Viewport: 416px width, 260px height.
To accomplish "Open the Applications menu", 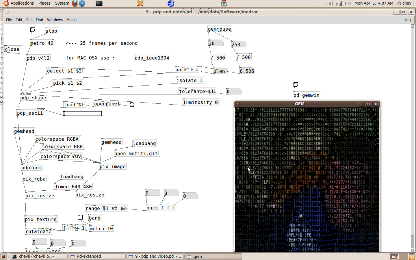I will coord(19,3).
